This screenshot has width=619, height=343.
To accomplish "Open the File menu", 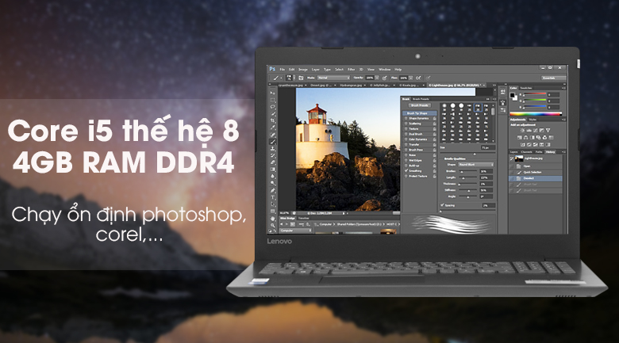I will coord(283,70).
